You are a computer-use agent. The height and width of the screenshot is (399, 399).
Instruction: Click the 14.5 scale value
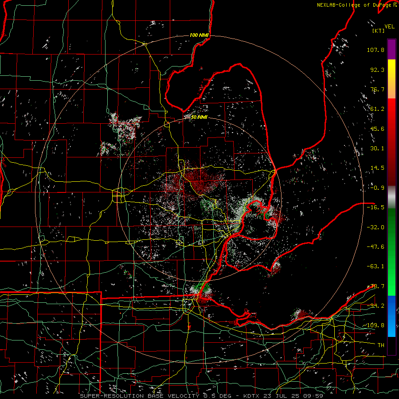[377, 168]
